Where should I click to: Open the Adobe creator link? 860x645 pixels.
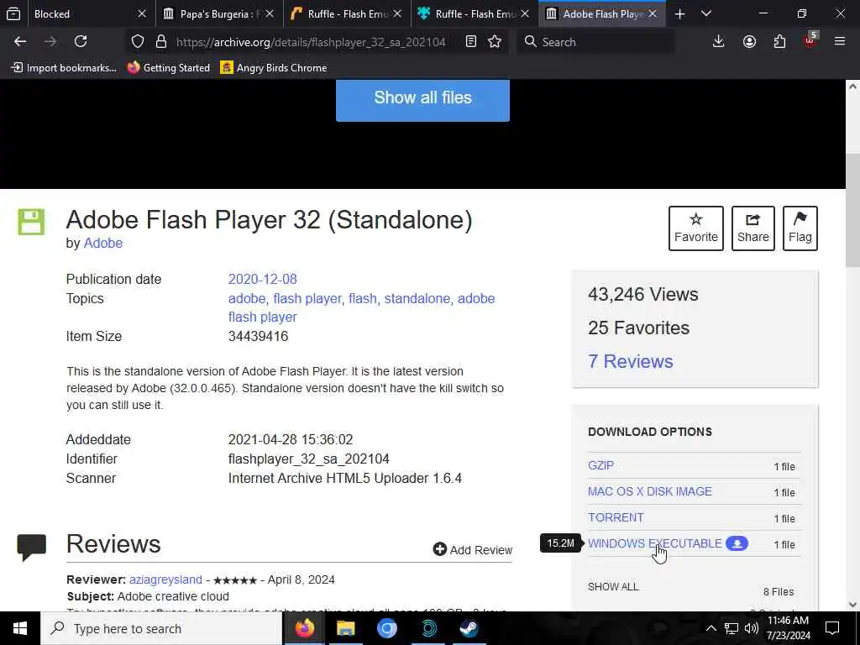coord(102,243)
